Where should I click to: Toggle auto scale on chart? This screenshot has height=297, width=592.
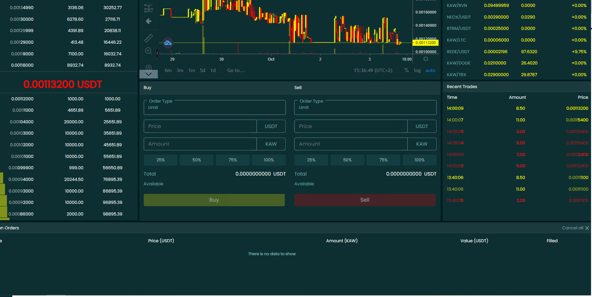(430, 70)
